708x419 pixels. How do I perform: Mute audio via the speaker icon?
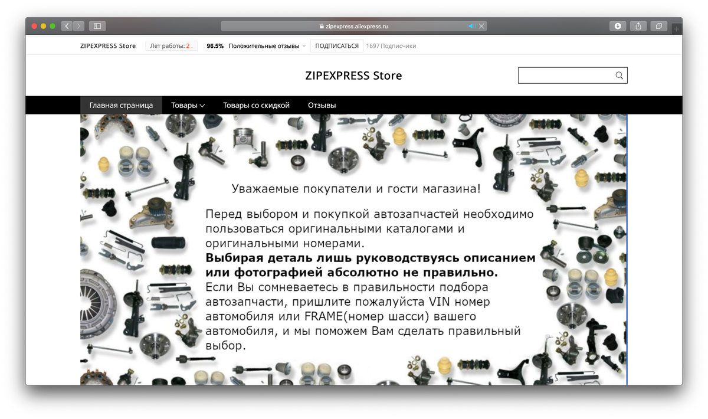471,25
